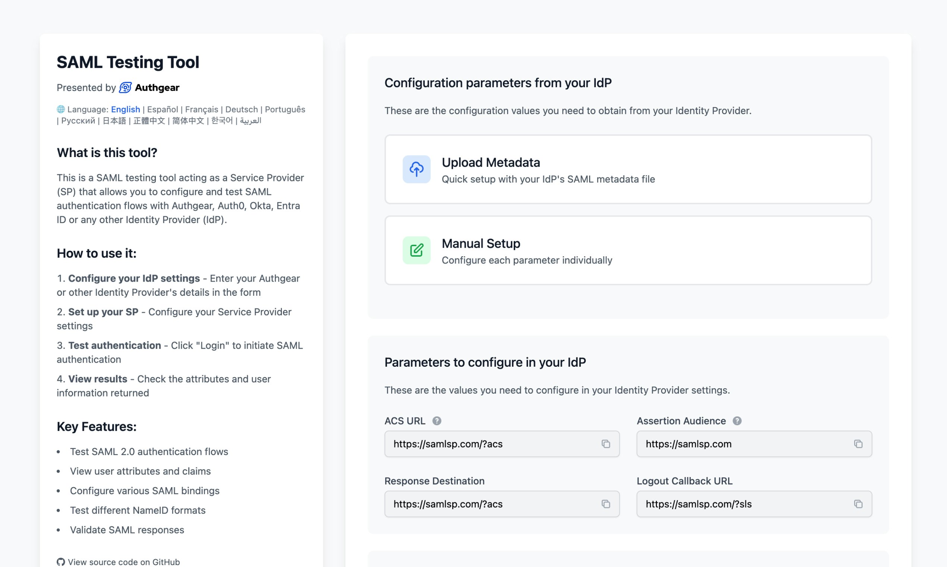Click the Logout Callback URL input field

(754, 504)
